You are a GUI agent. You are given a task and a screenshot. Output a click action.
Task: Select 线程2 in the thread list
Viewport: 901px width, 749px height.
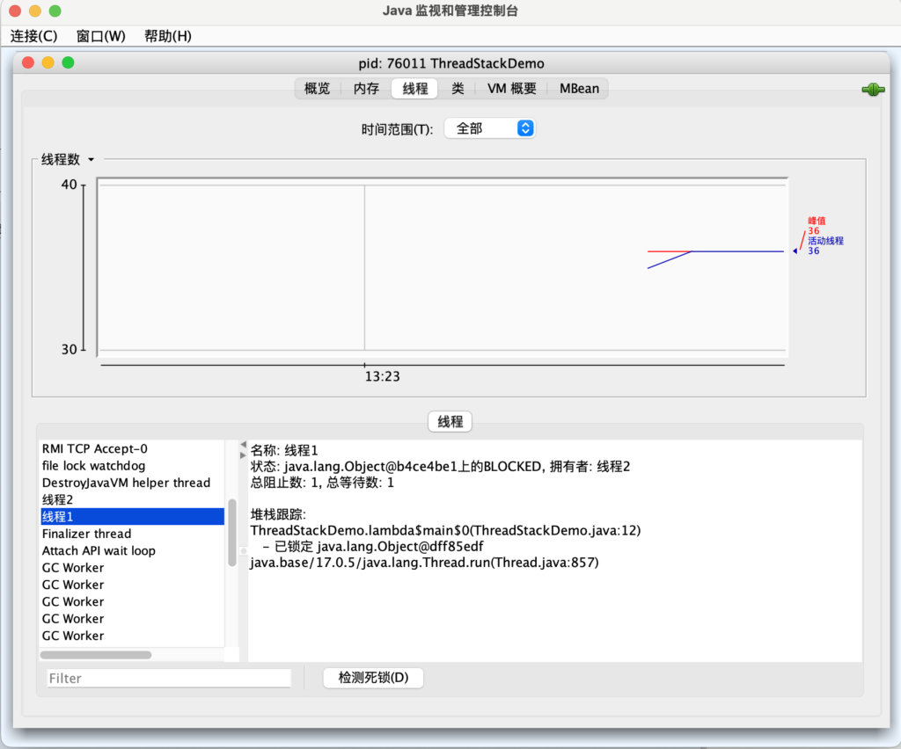132,499
